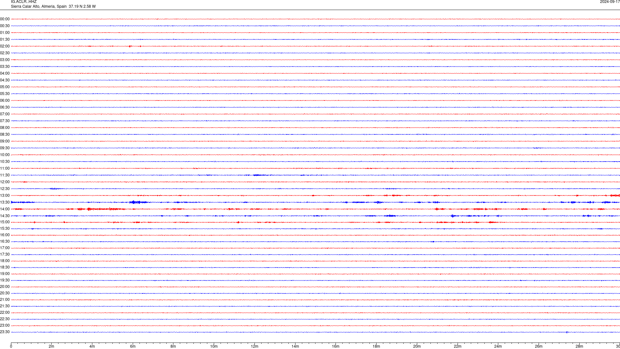Click the large blue burst on 13:30 trace

[138, 202]
